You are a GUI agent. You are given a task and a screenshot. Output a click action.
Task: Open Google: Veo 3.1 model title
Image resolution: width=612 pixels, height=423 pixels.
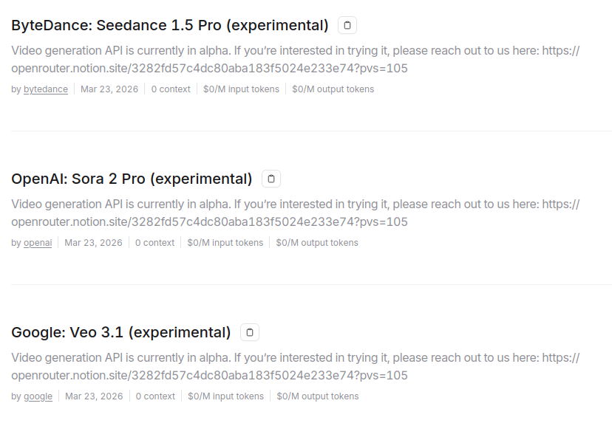pos(120,333)
